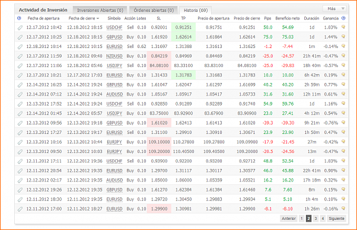The width and height of the screenshot is (357, 230).
Task: Click the edit icon for EURUSD trade opened 12.17.2012 10:21
Action: pos(20,75)
